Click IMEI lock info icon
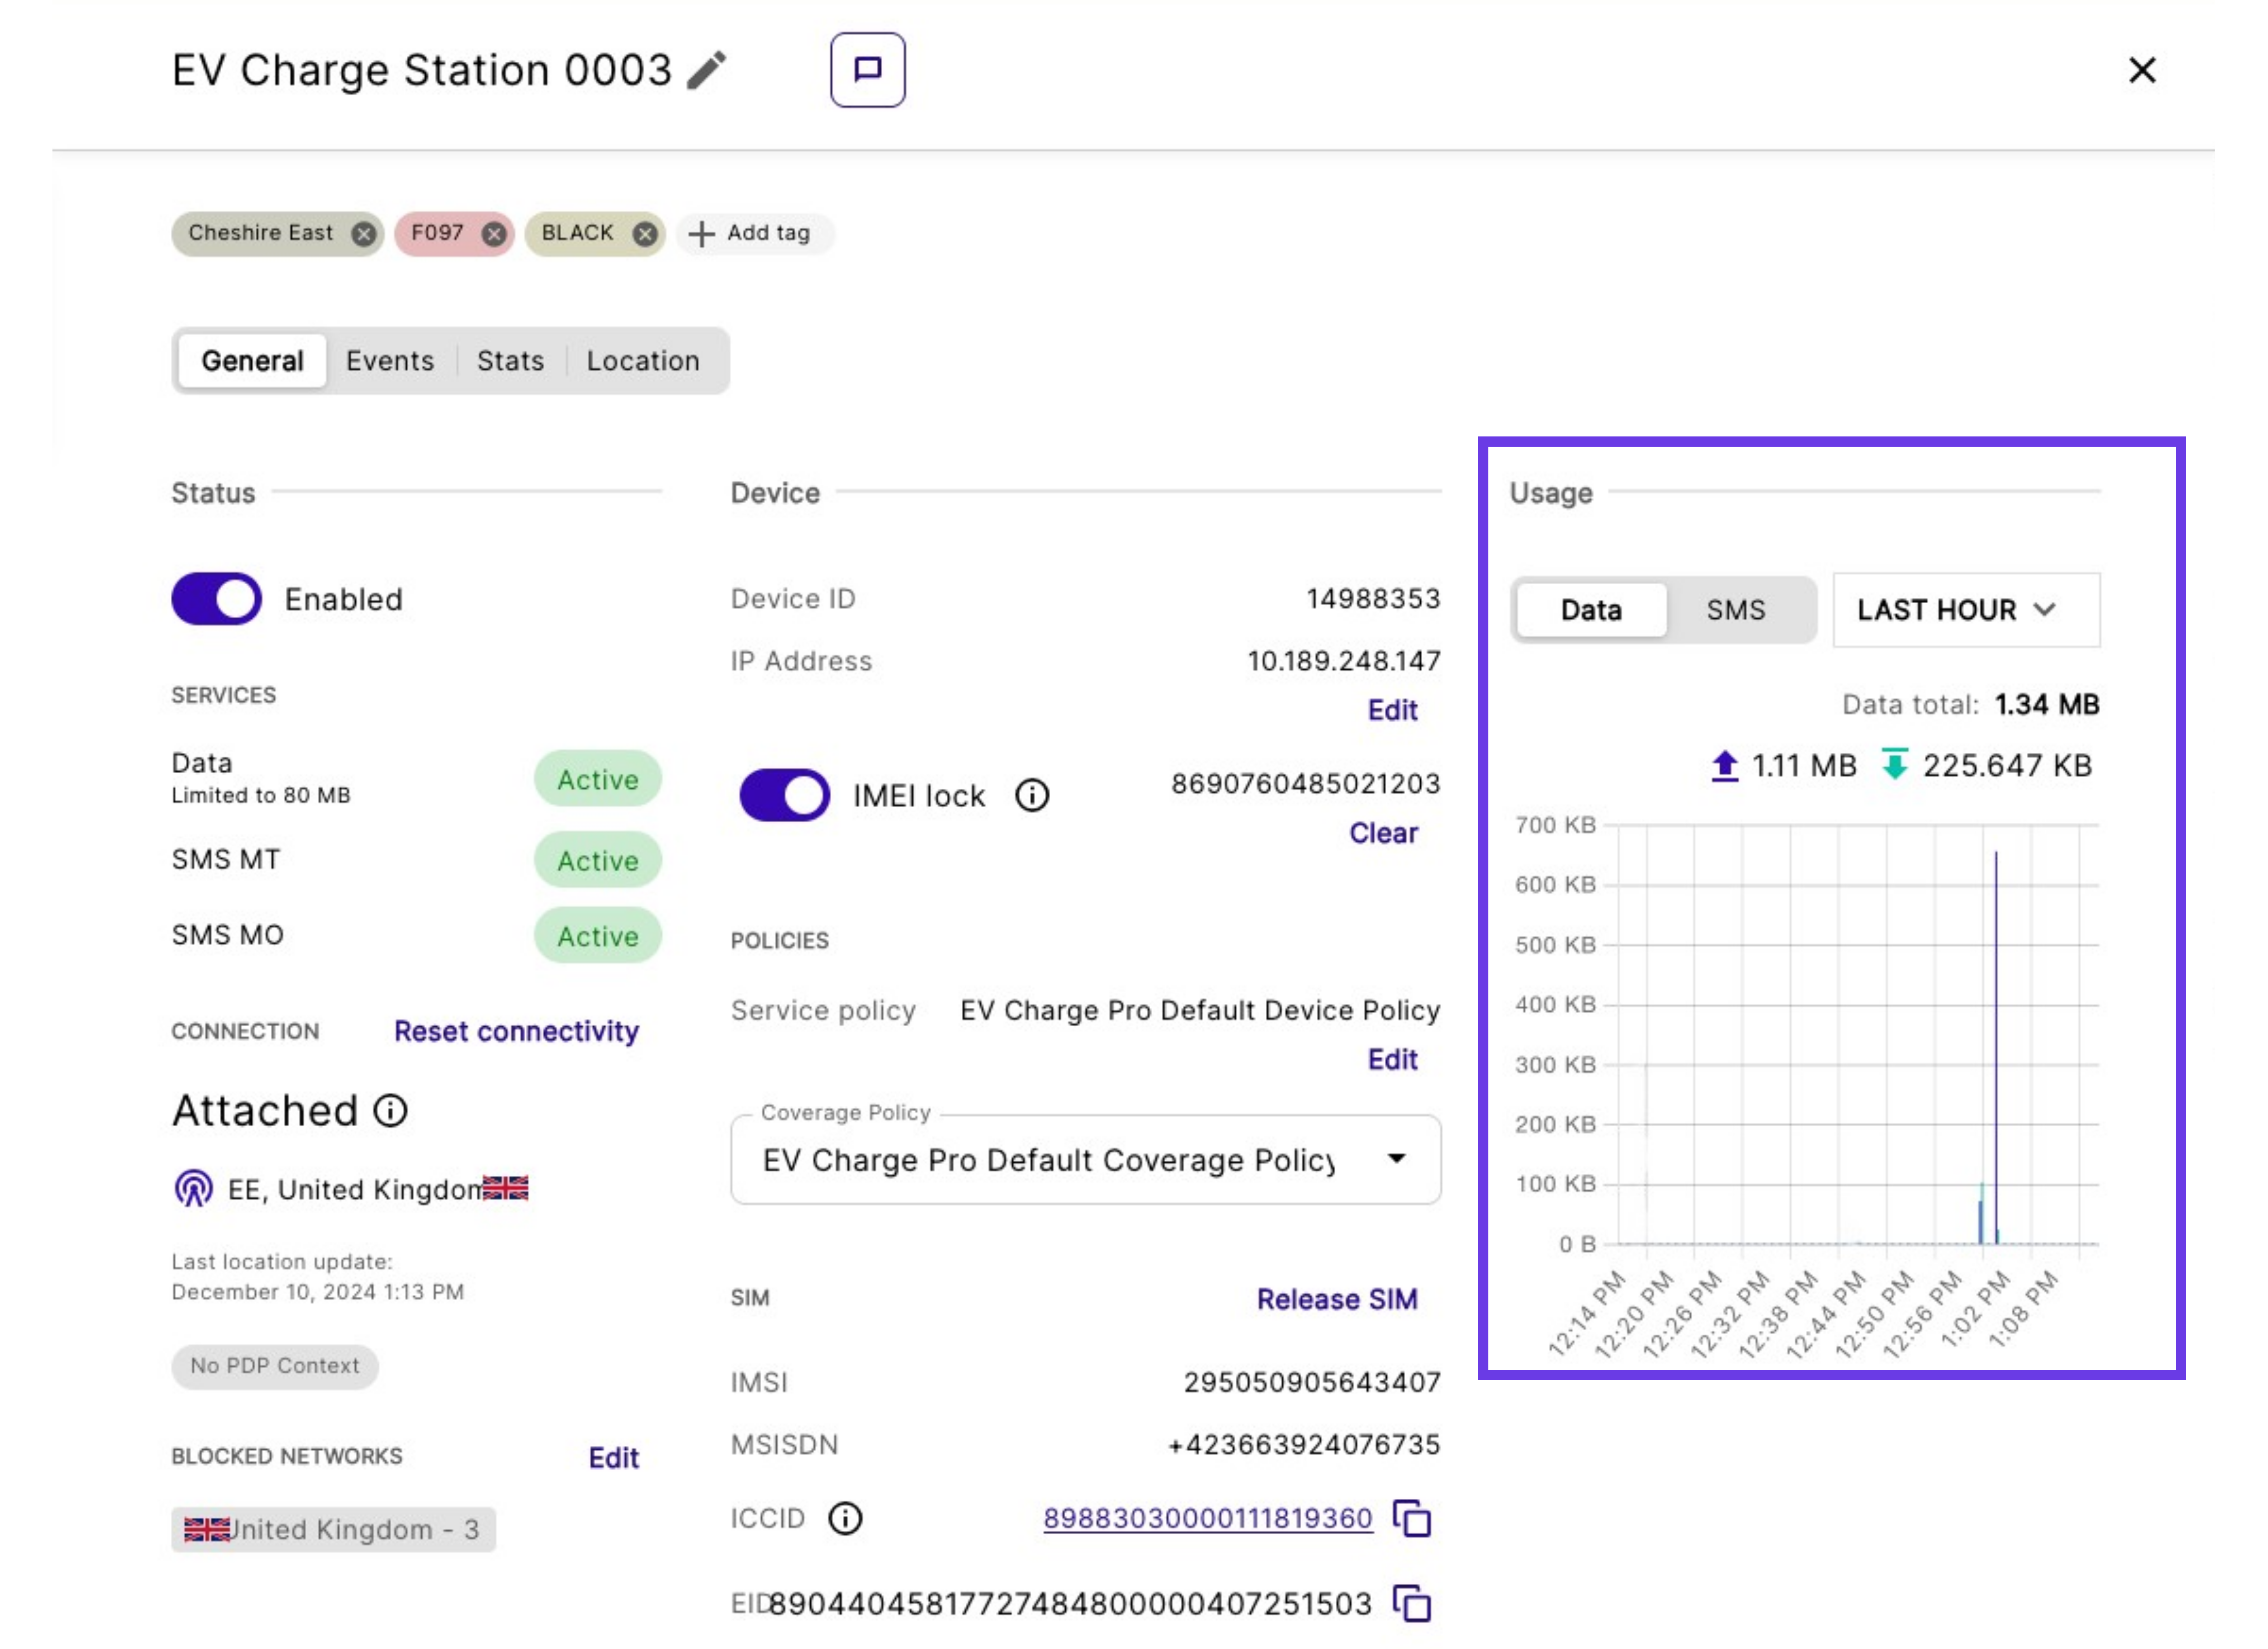This screenshot has width=2268, height=1649. coord(1032,796)
